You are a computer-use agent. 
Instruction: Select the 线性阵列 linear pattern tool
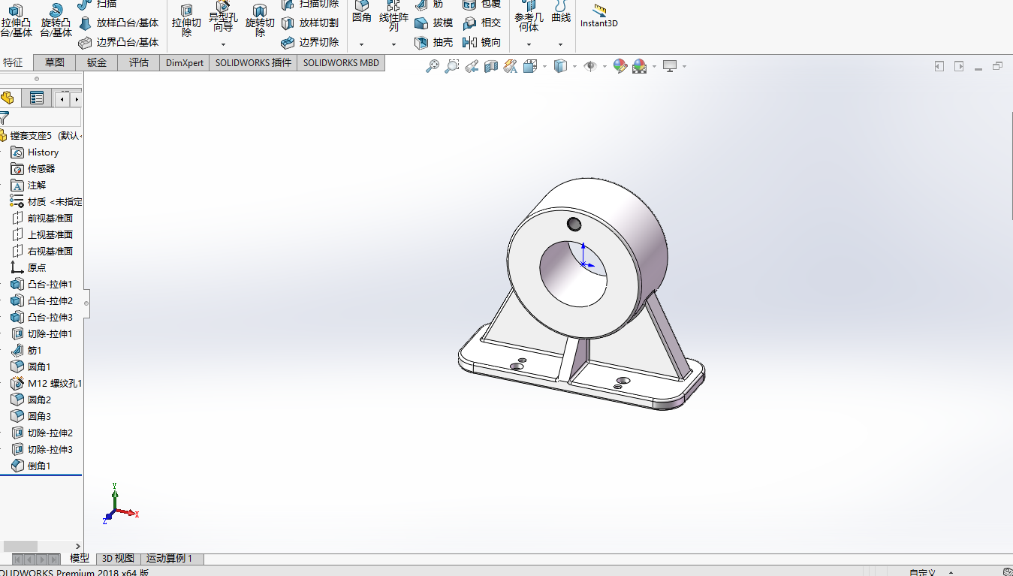(x=393, y=17)
